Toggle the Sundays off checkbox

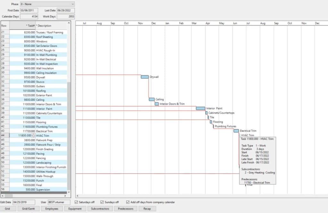102,202
